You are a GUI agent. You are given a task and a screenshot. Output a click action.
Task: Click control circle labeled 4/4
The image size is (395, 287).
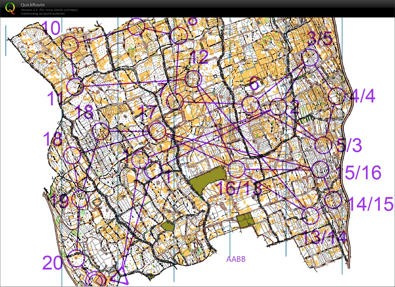tap(336, 96)
